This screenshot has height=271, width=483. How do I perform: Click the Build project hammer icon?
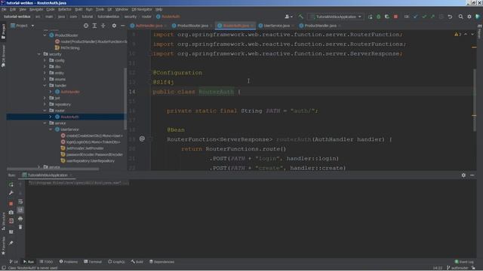[300, 17]
